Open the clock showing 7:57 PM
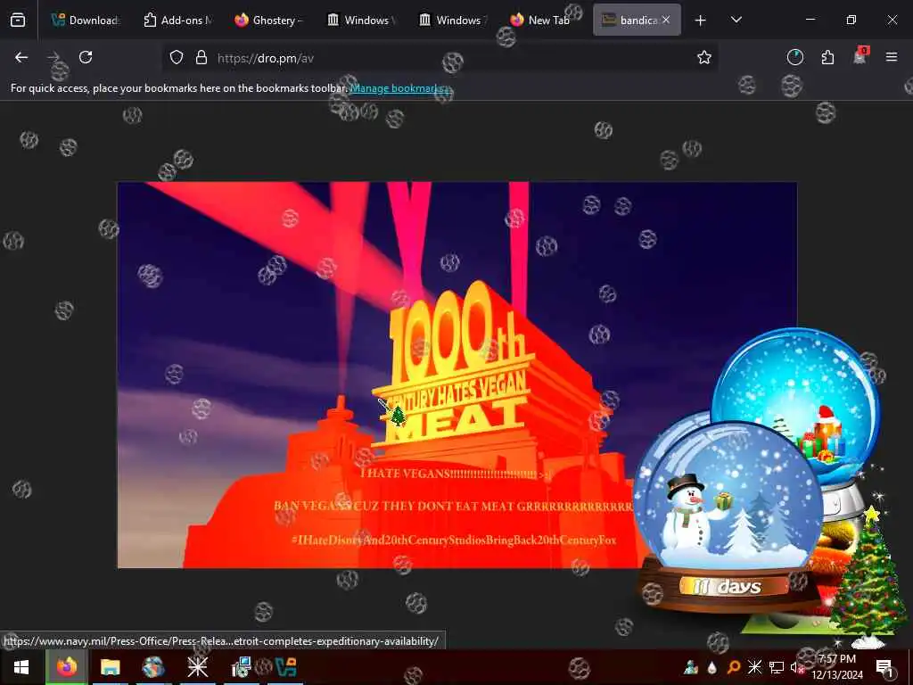 pos(837,667)
